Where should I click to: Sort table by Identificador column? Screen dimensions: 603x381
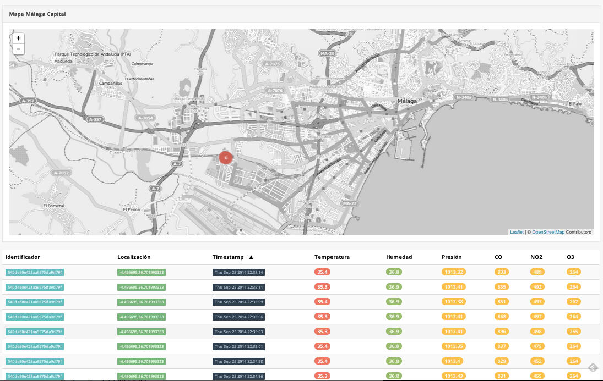coord(23,257)
